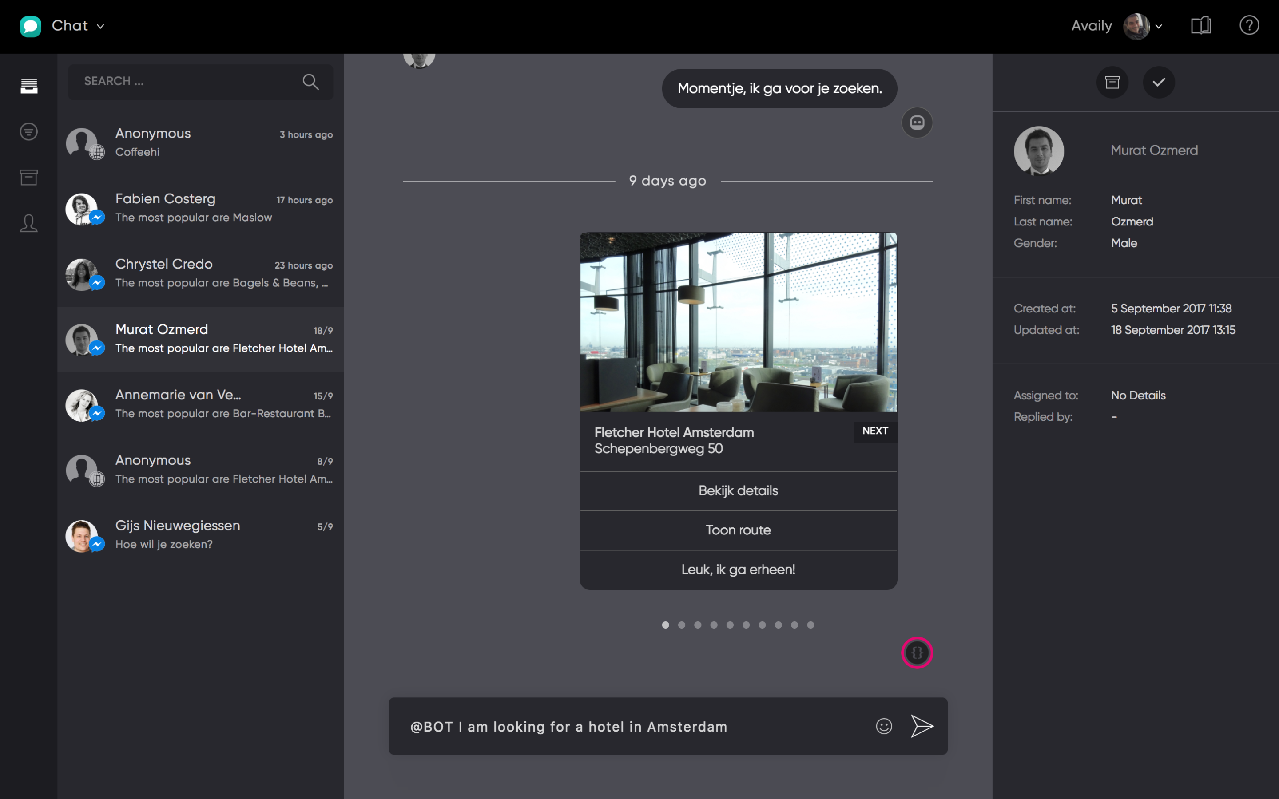The image size is (1279, 799).
Task: Click the Bekijk details button
Action: coord(738,490)
